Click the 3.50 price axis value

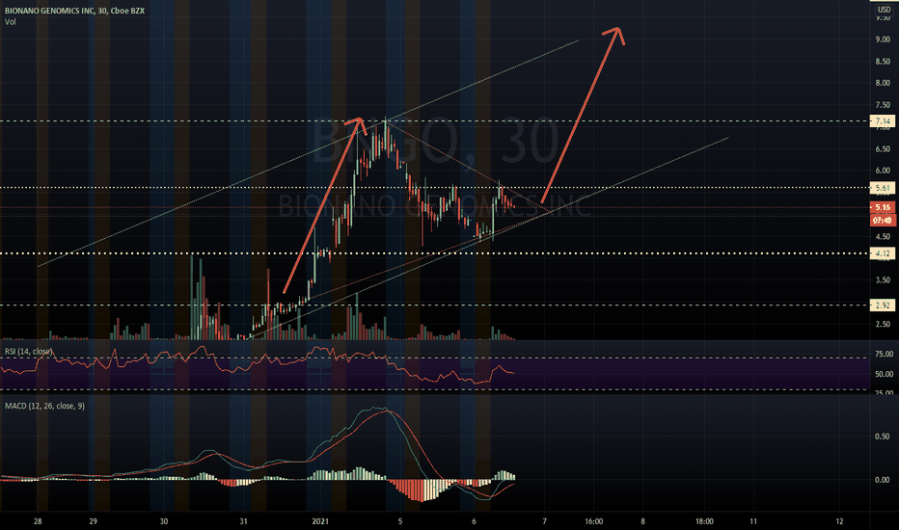tap(883, 280)
